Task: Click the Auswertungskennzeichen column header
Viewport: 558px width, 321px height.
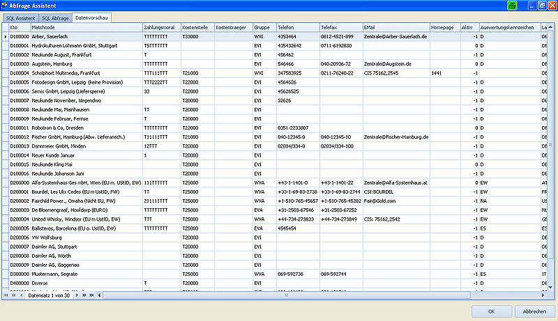Action: [510, 27]
